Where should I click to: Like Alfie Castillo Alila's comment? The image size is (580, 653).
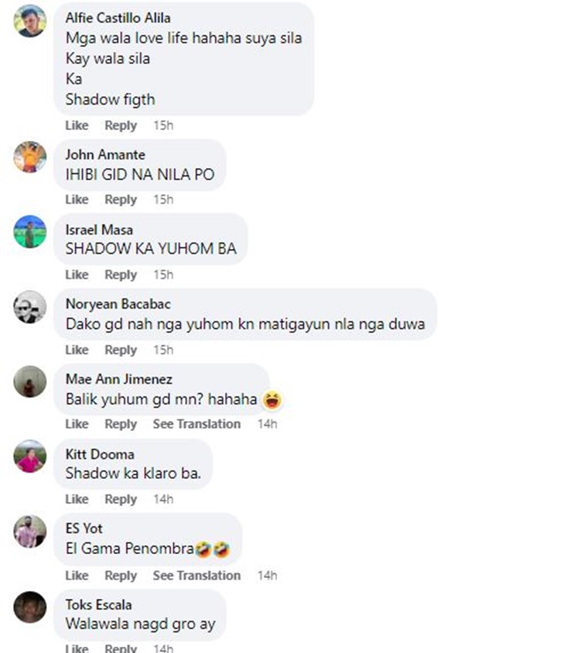[x=77, y=125]
